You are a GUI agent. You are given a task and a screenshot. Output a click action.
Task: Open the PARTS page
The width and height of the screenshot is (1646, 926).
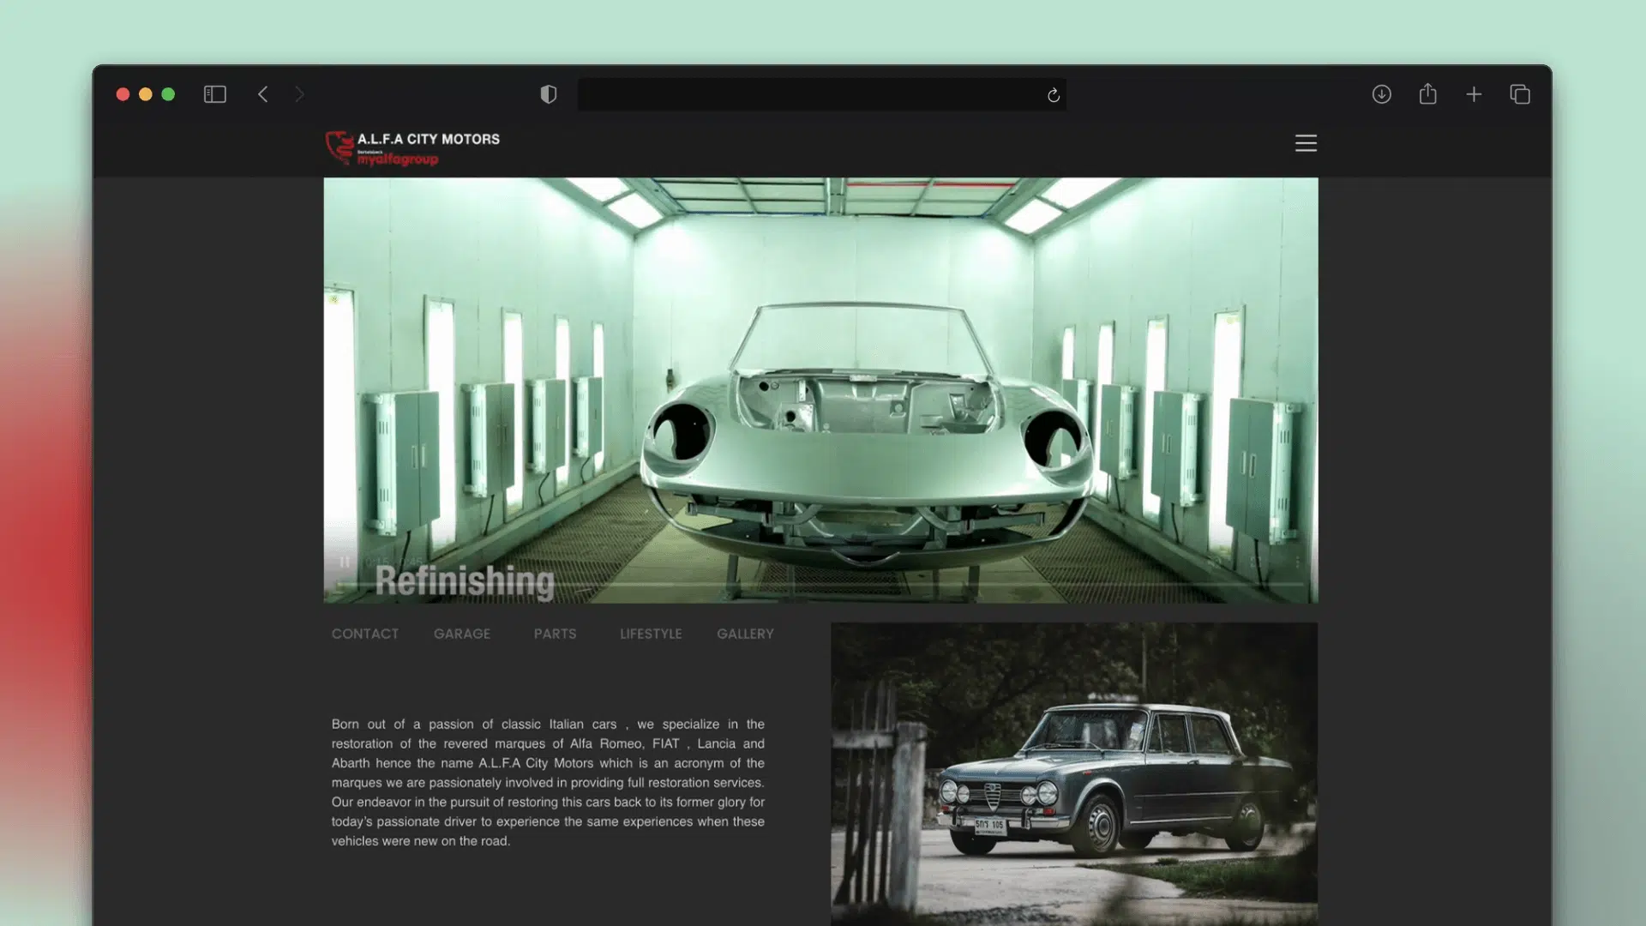[x=555, y=634]
